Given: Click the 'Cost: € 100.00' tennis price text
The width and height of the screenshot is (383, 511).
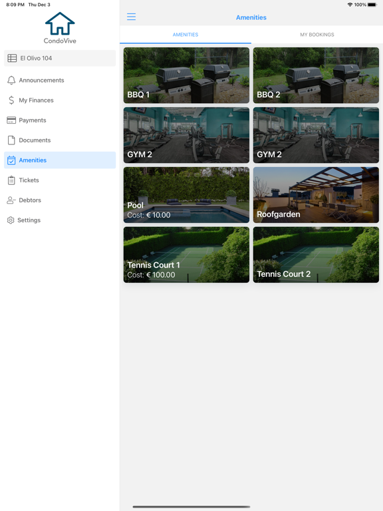Looking at the screenshot, I should click(151, 275).
